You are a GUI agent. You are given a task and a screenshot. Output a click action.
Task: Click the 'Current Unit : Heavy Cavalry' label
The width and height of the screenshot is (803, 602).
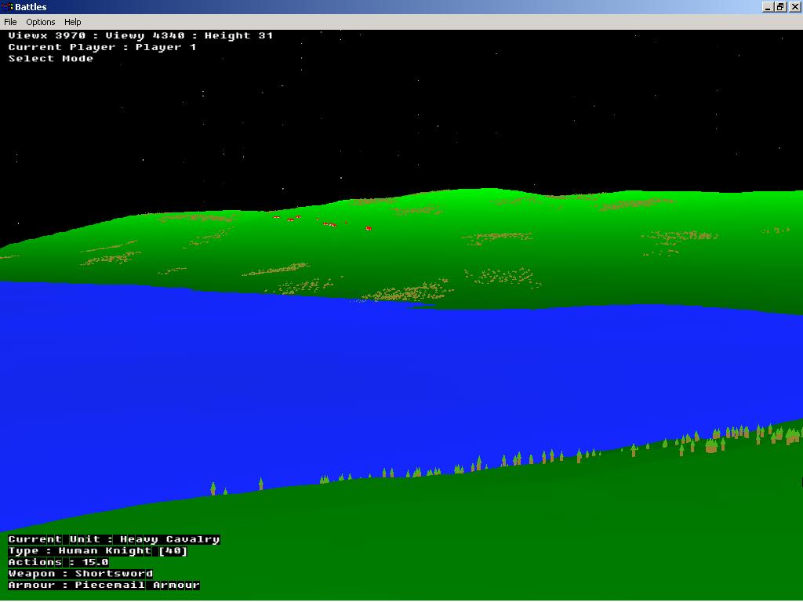114,539
